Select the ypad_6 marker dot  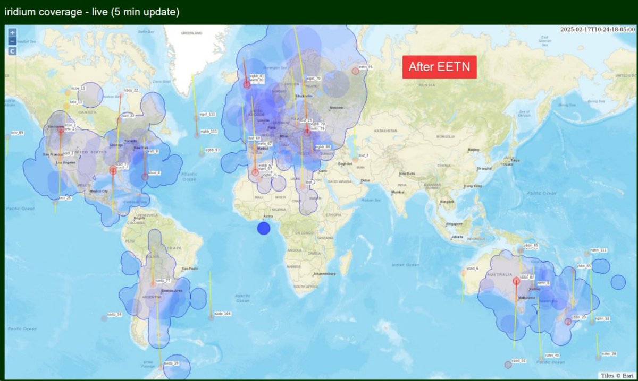tap(463, 273)
